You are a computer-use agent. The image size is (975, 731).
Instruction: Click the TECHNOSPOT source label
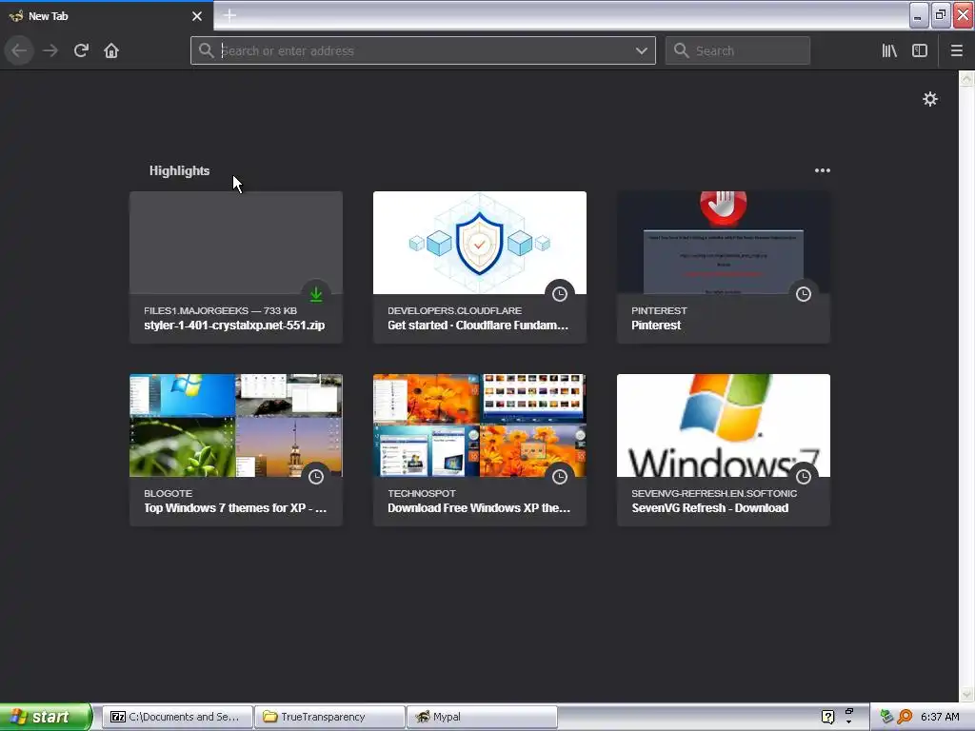(x=422, y=493)
